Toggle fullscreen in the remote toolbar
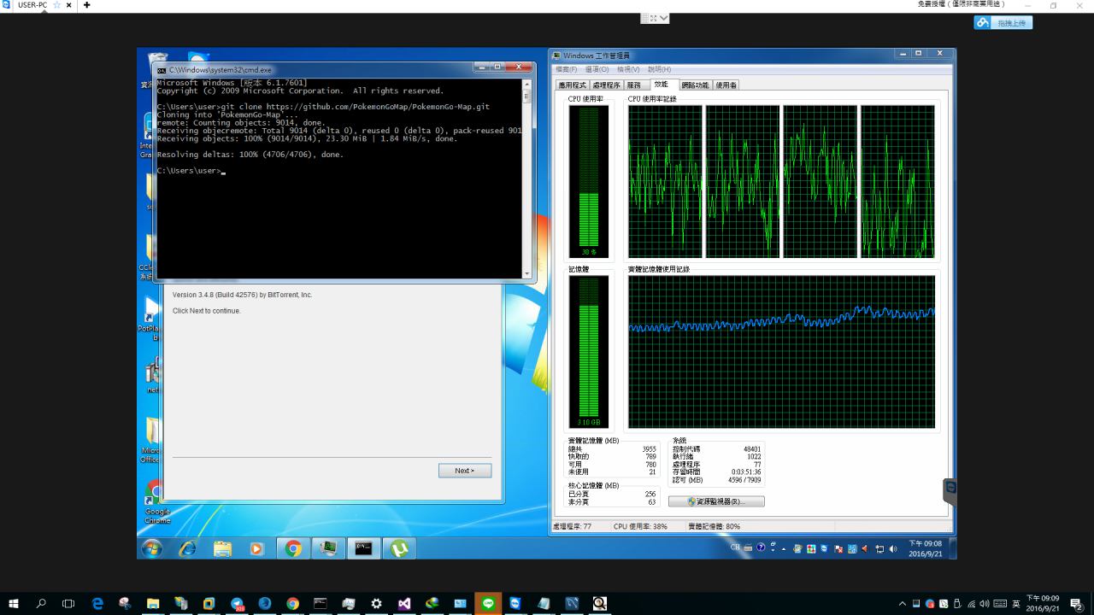Viewport: 1094px width, 615px height. [653, 18]
